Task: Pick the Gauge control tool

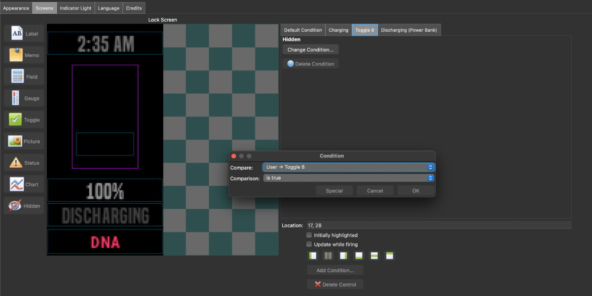Action: (x=24, y=98)
